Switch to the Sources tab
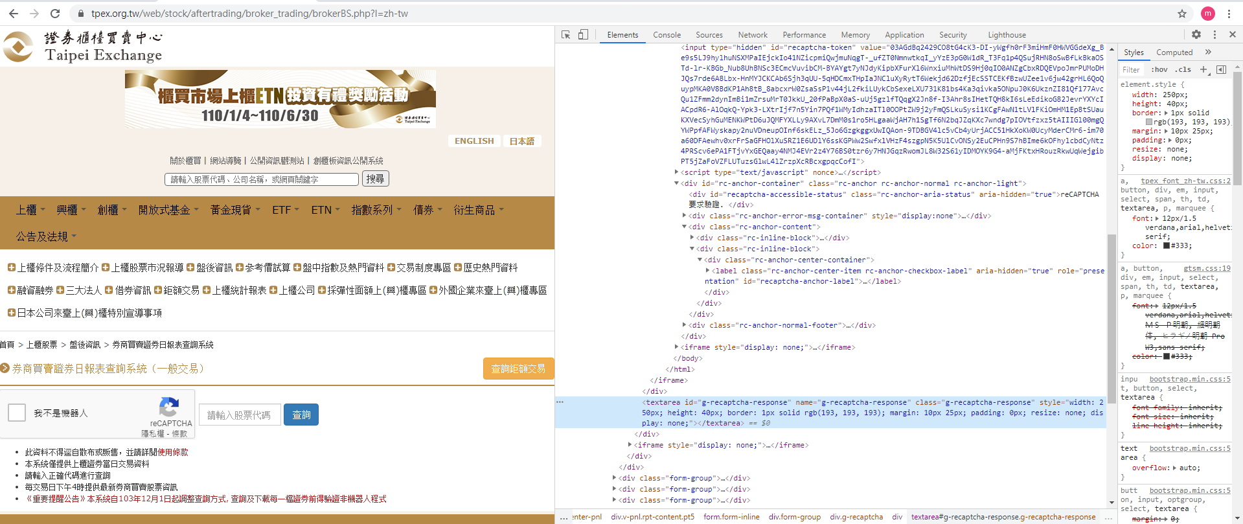Viewport: 1243px width, 524px height. [709, 35]
